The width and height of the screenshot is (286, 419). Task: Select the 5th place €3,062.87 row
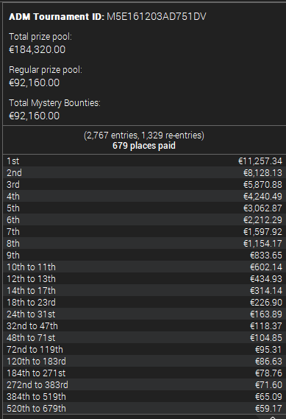pyautogui.click(x=144, y=208)
